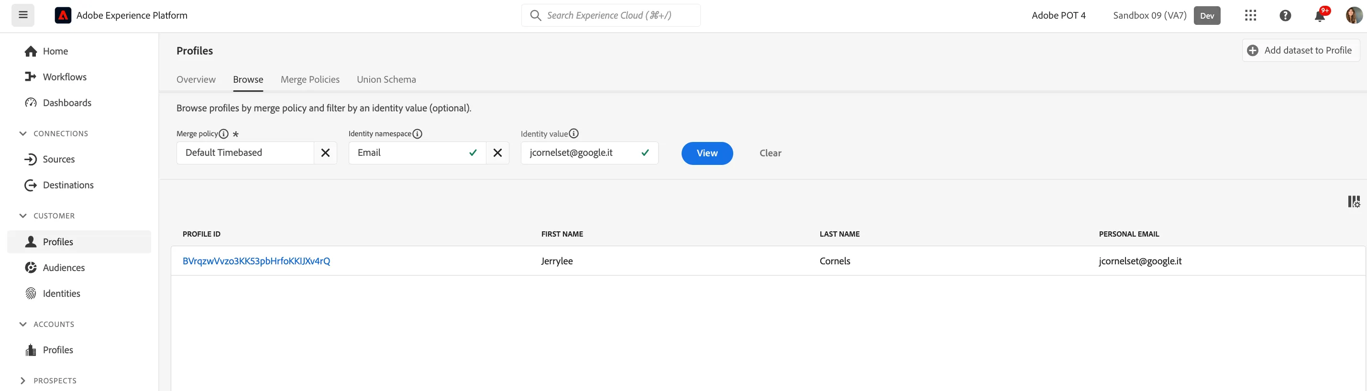1367x391 pixels.
Task: Click the Identity value input field
Action: click(x=589, y=153)
